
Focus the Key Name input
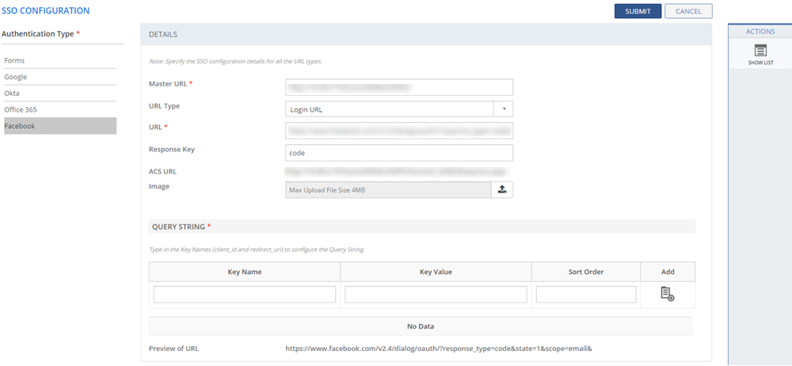pos(245,295)
